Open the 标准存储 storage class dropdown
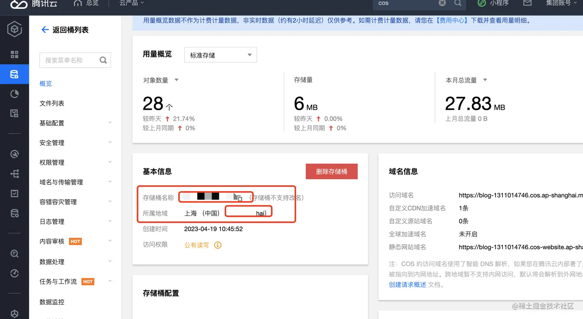The image size is (583, 319). 221,55
